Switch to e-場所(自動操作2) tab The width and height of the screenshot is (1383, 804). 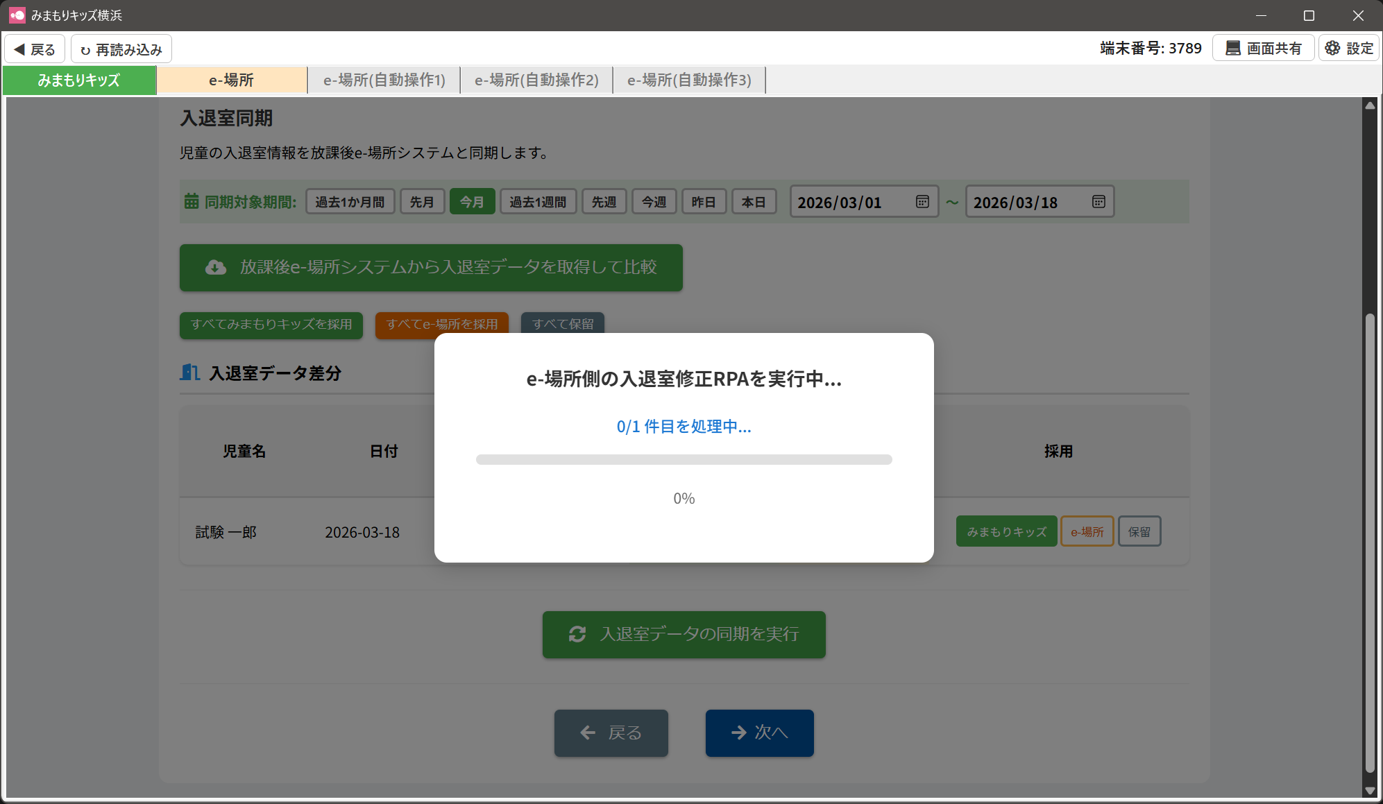point(536,80)
